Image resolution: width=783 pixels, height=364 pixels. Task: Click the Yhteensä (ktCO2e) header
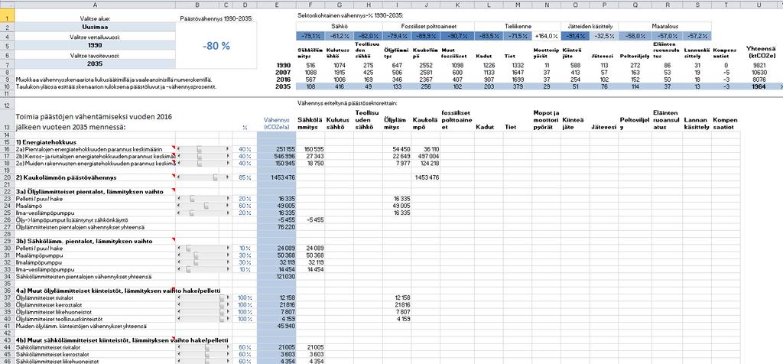click(760, 52)
